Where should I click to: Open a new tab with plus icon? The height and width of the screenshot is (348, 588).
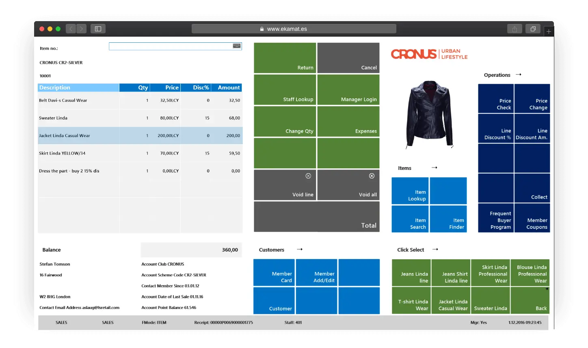(549, 31)
